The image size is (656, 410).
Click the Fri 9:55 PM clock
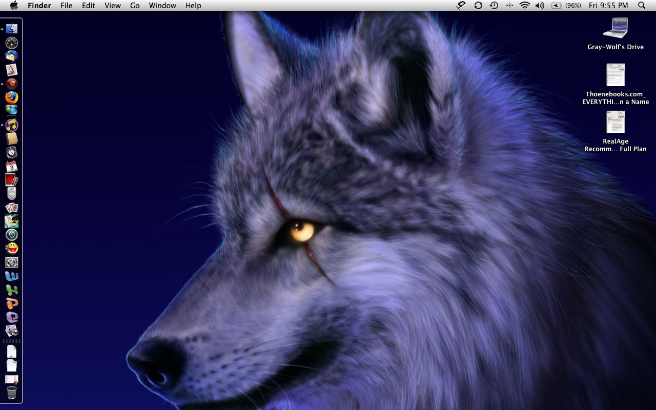(x=608, y=6)
